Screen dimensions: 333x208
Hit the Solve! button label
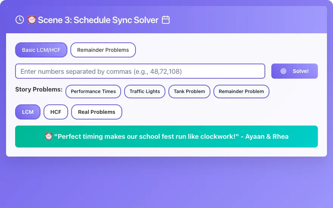[x=300, y=71]
